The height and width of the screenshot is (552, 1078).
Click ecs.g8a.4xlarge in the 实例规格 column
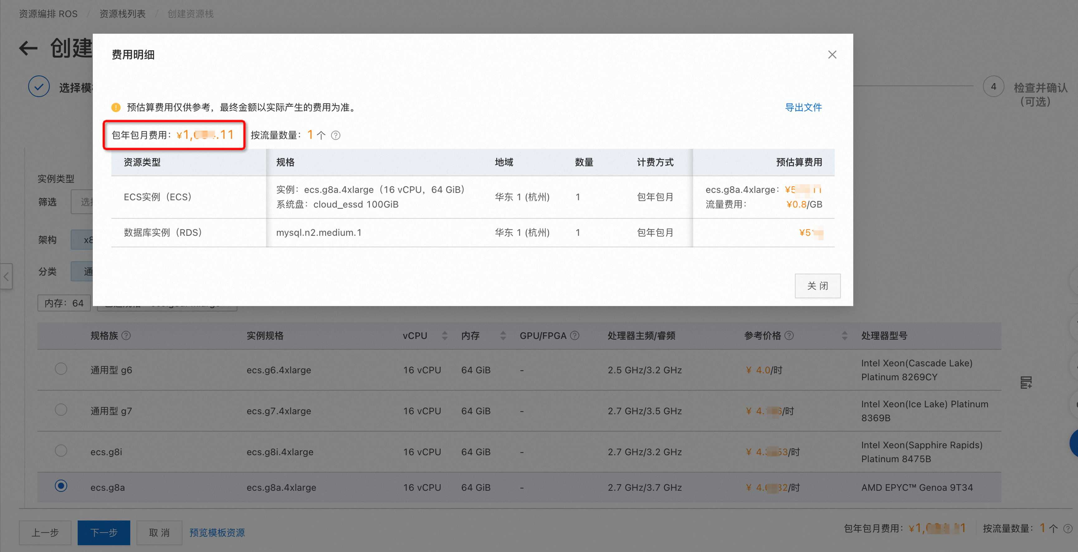(281, 488)
